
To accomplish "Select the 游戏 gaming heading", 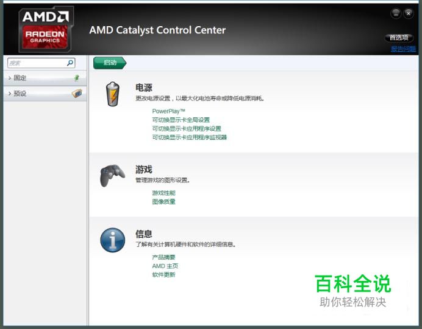I will click(x=144, y=170).
